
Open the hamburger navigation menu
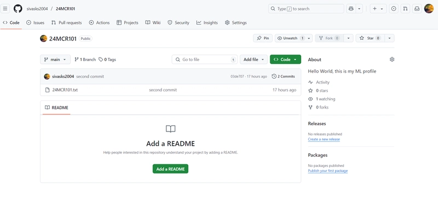coord(5,9)
